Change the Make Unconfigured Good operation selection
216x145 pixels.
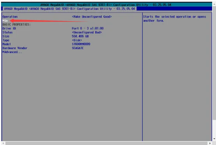[x=92, y=17]
